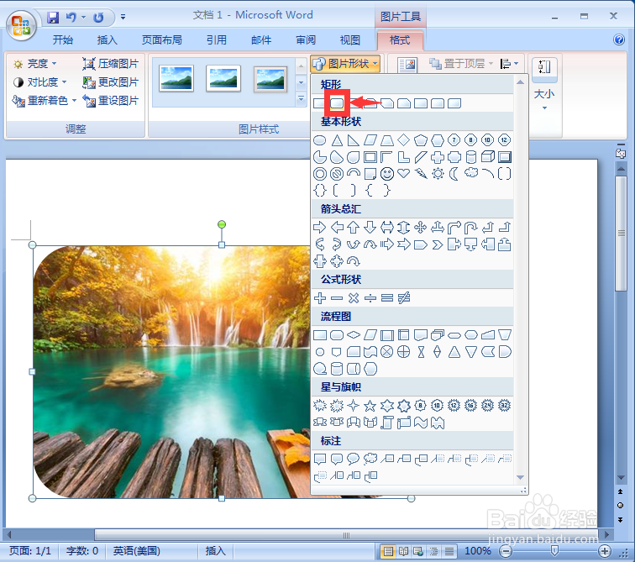
Task: Select the 32-point star shape
Action: click(x=504, y=405)
